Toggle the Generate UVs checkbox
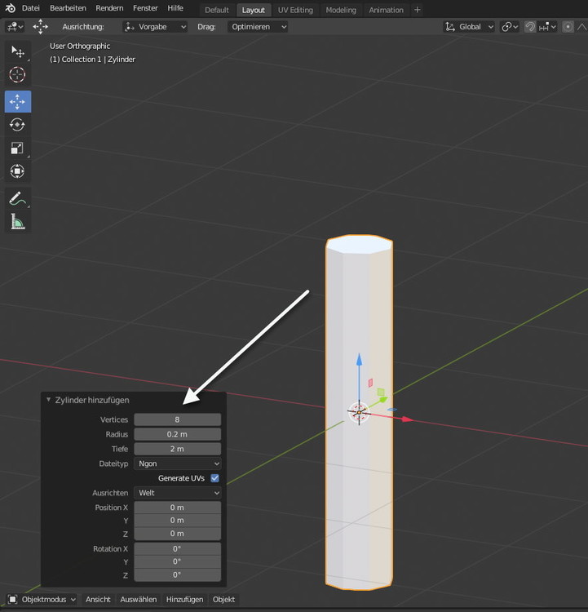Screen dimensions: 588x612 (215, 478)
